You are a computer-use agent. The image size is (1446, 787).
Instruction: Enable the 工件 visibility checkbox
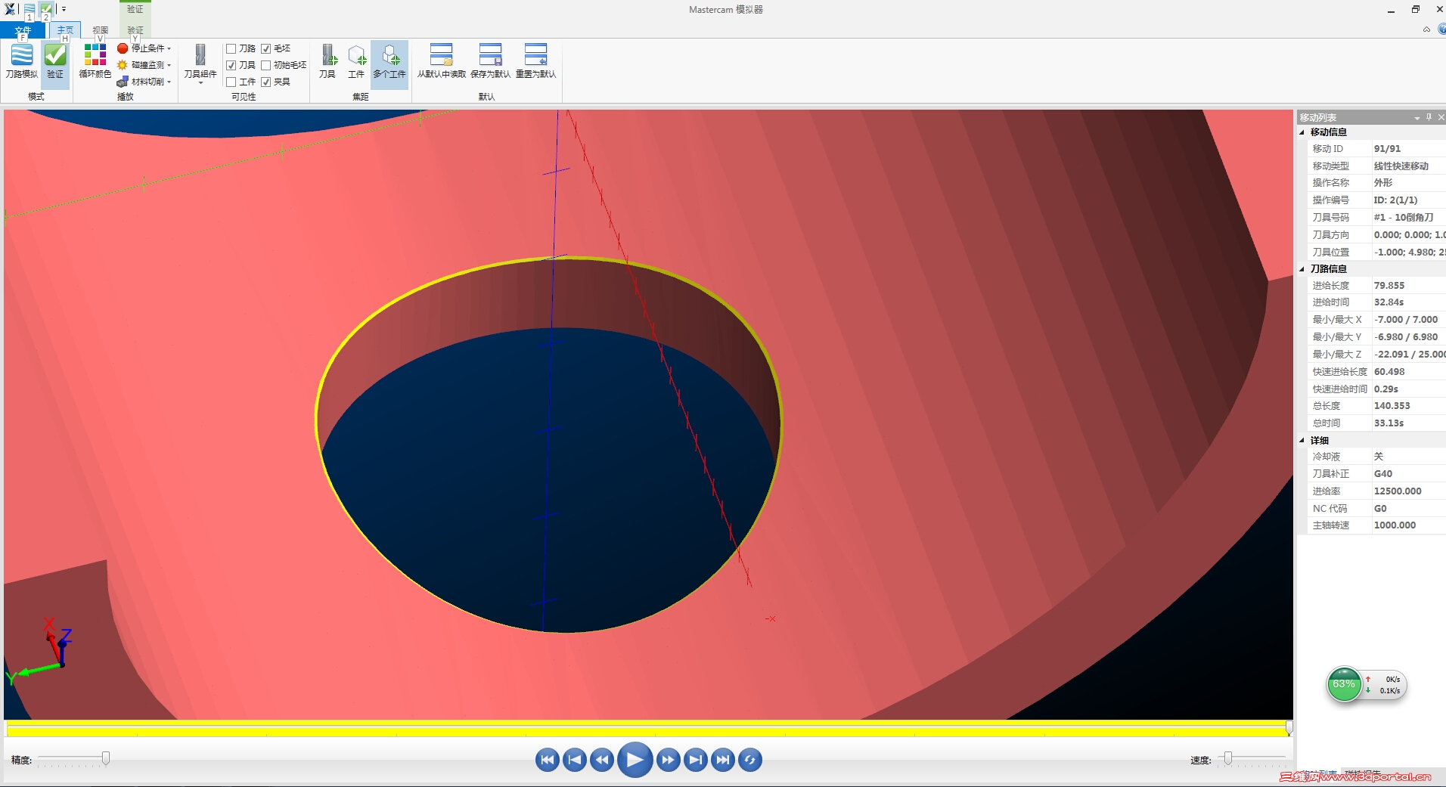coord(231,82)
